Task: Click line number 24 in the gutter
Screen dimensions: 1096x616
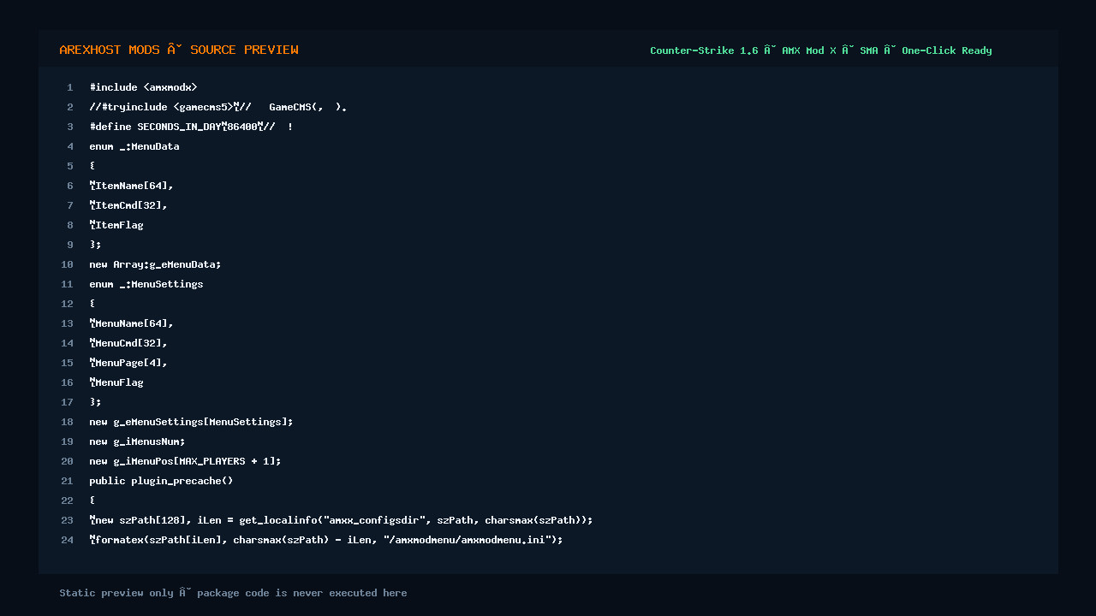Action: tap(67, 540)
